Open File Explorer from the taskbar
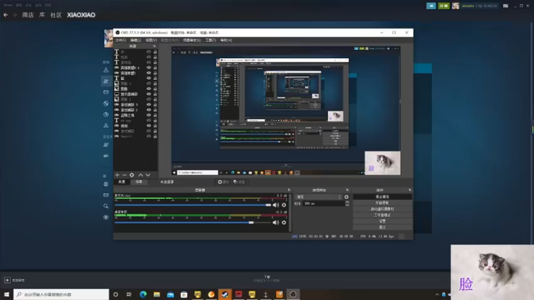This screenshot has height=300, width=534. pos(157,294)
